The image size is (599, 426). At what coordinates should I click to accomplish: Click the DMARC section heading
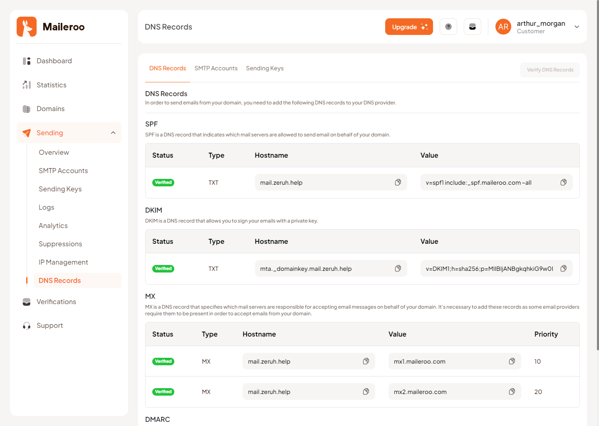click(x=158, y=419)
